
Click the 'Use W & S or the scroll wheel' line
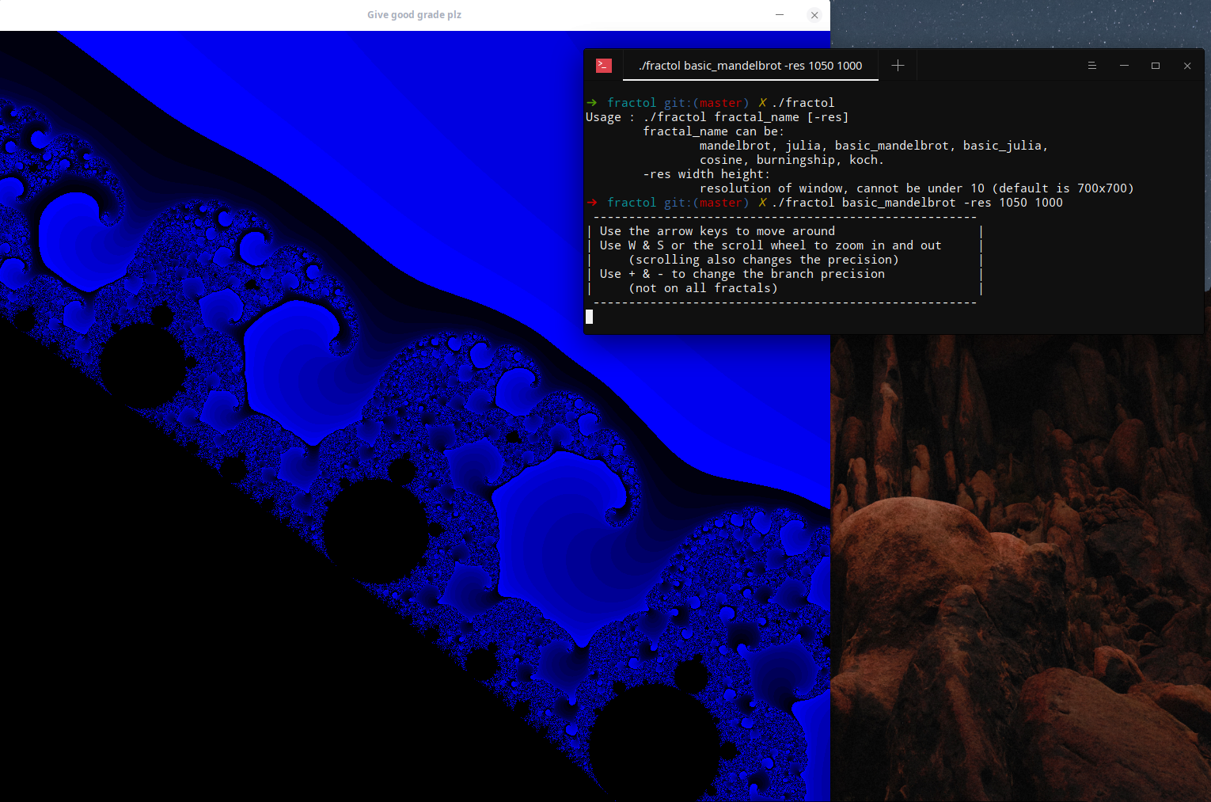point(770,245)
